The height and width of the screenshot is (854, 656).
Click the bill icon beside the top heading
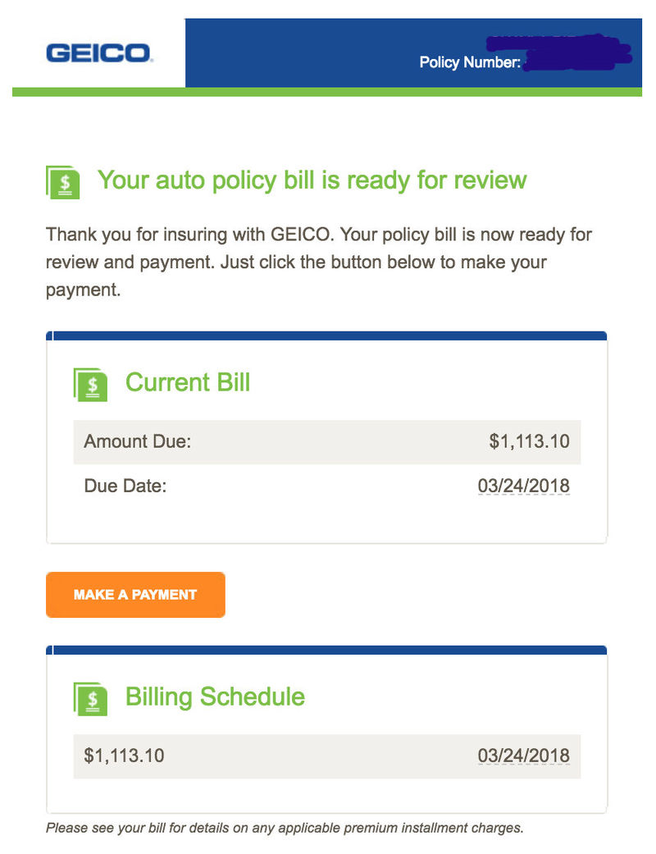(63, 182)
